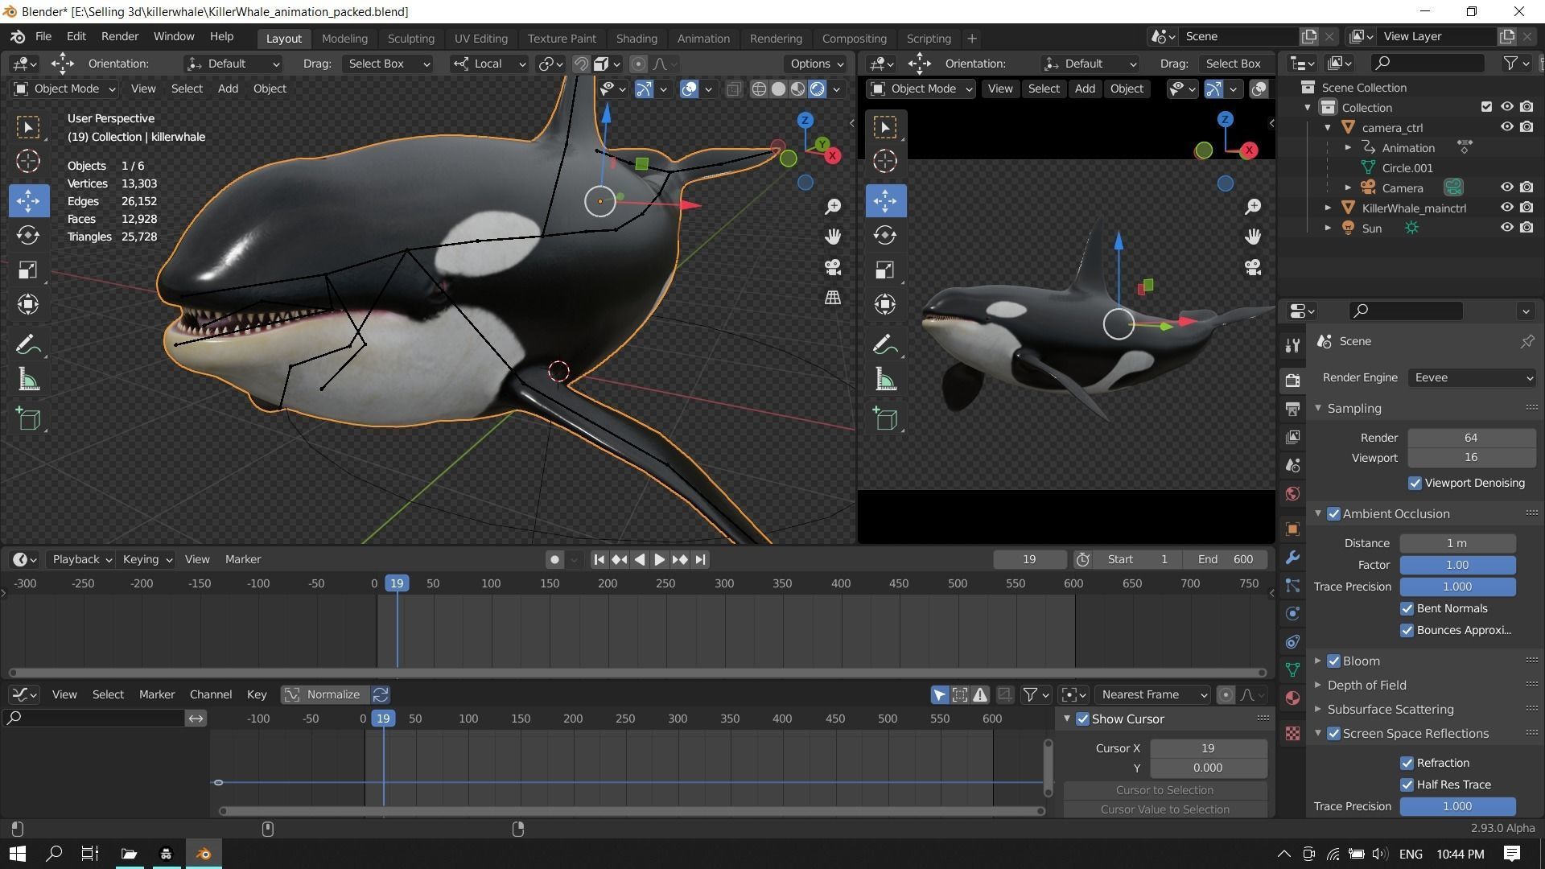
Task: Select the Cursor tool in left viewport
Action: click(28, 161)
